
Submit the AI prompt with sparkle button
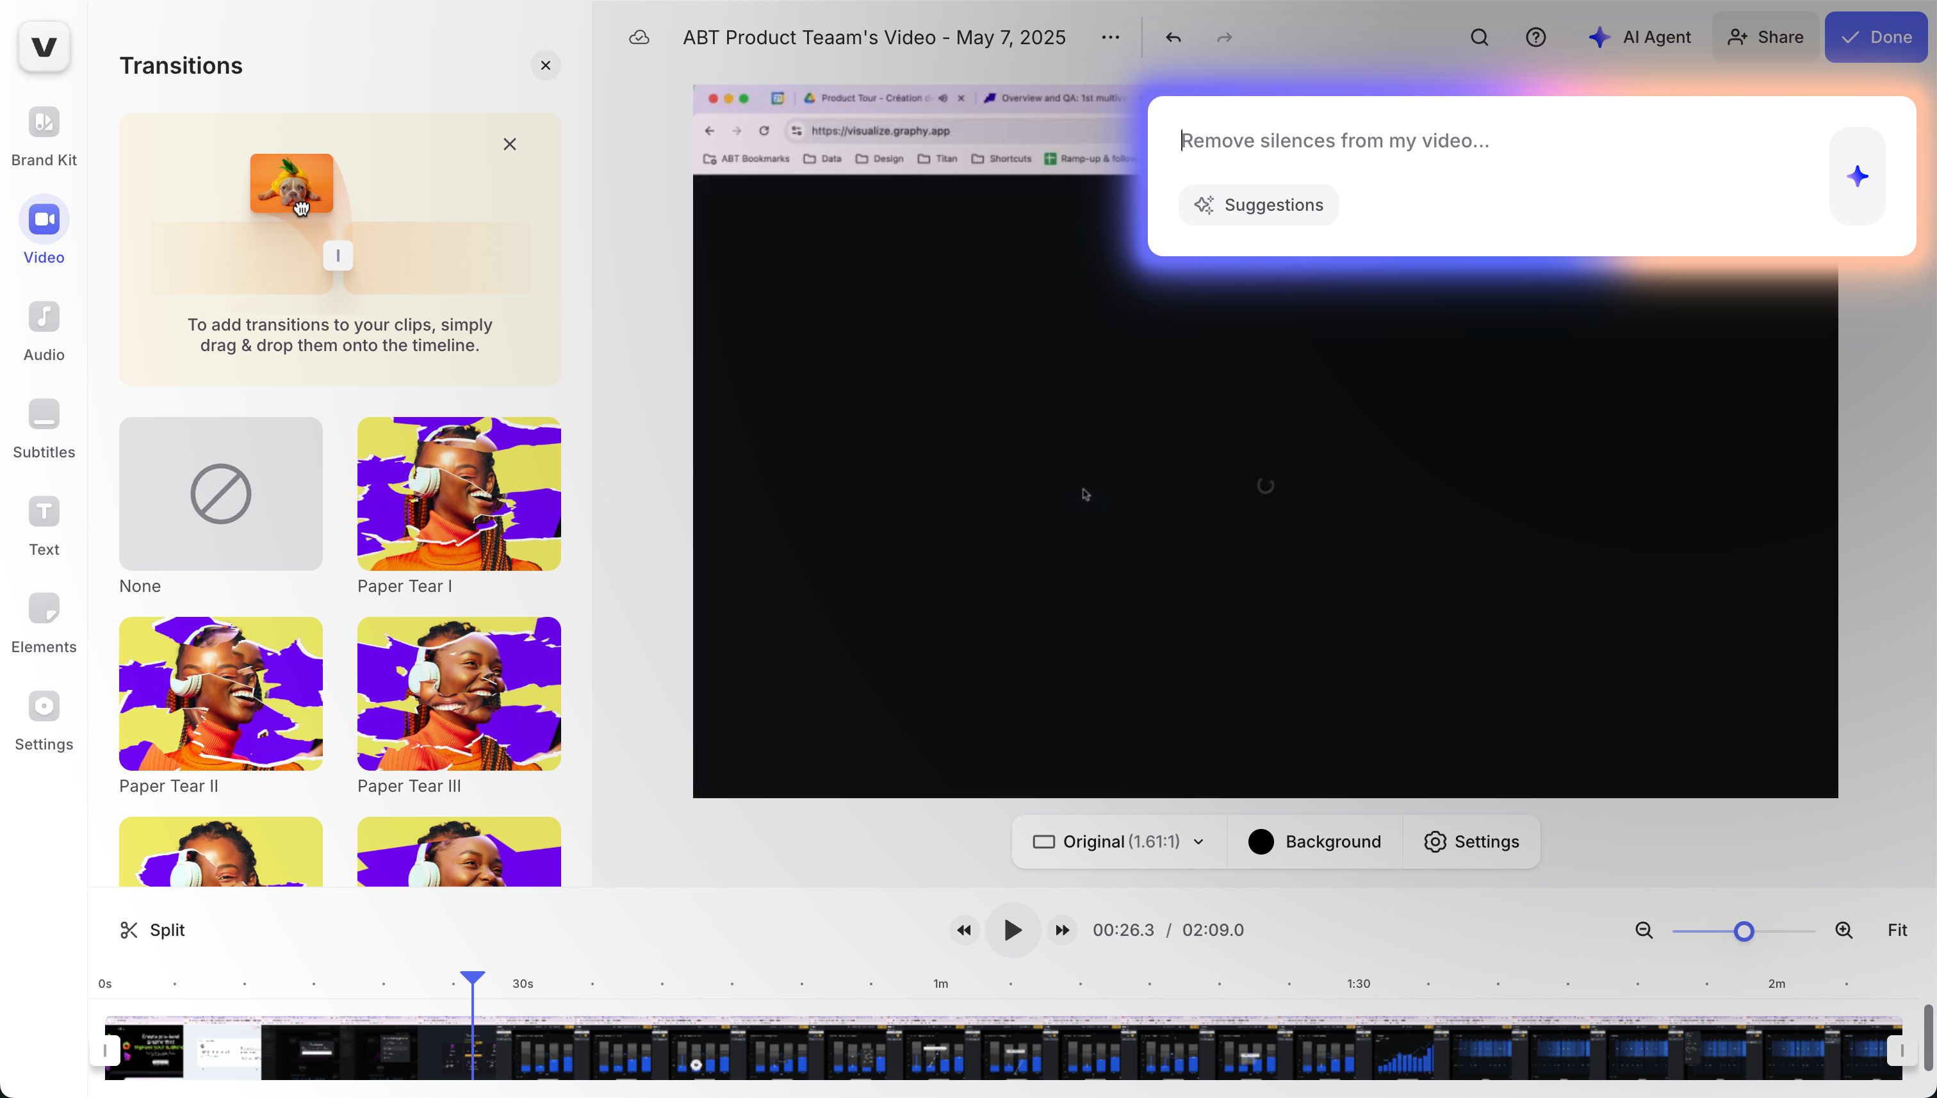[1857, 176]
